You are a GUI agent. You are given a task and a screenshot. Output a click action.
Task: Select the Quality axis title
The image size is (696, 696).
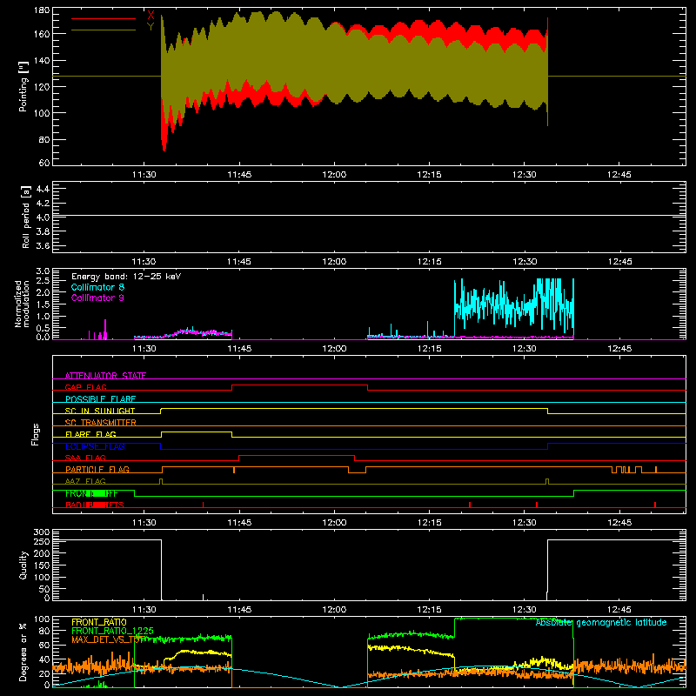23,565
